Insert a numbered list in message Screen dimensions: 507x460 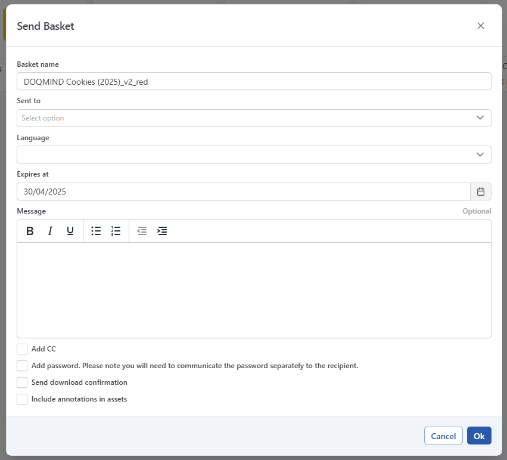[x=116, y=231]
